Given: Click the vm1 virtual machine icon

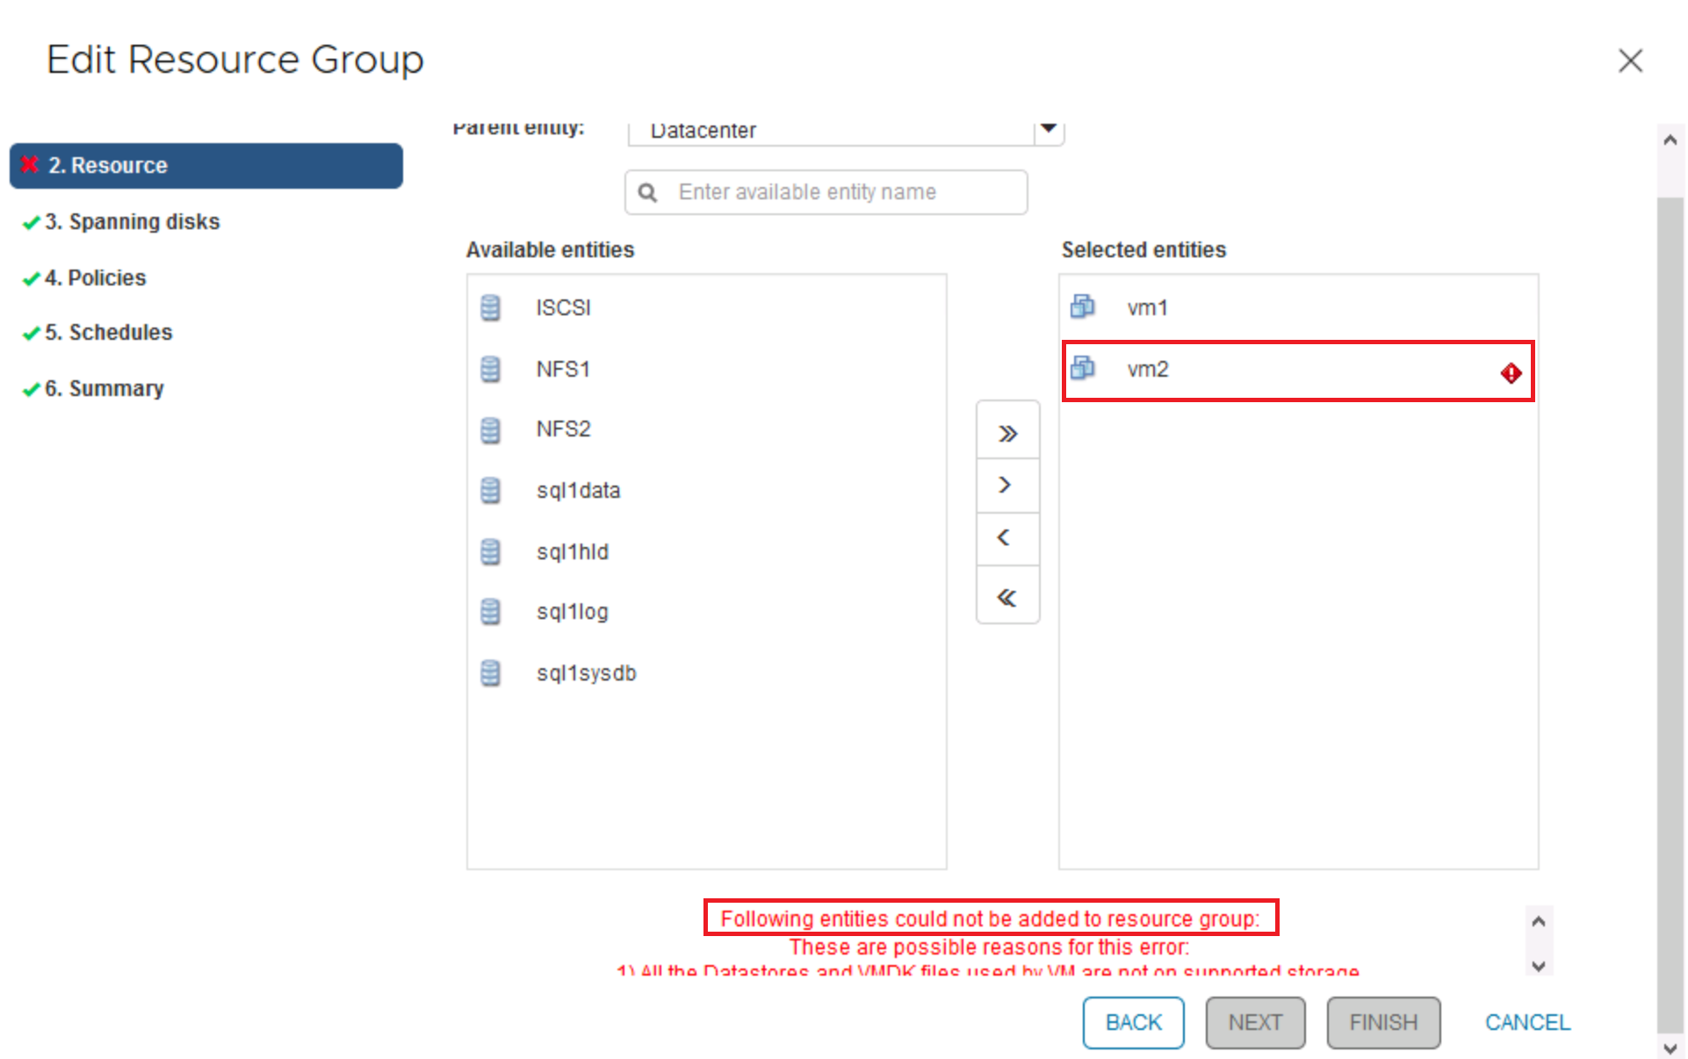Looking at the screenshot, I should pos(1082,306).
